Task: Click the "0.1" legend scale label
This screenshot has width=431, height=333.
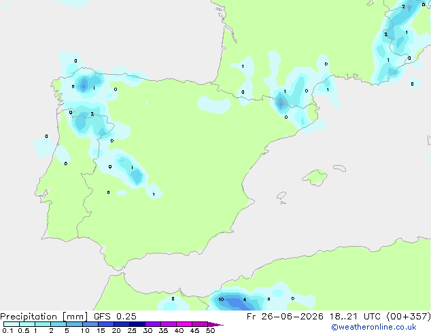Action: pos(7,330)
